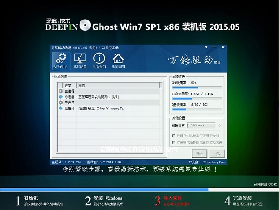Select the 总进度 row label

pos(69,97)
